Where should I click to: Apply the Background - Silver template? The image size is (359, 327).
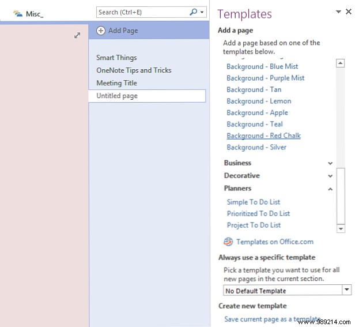256,147
